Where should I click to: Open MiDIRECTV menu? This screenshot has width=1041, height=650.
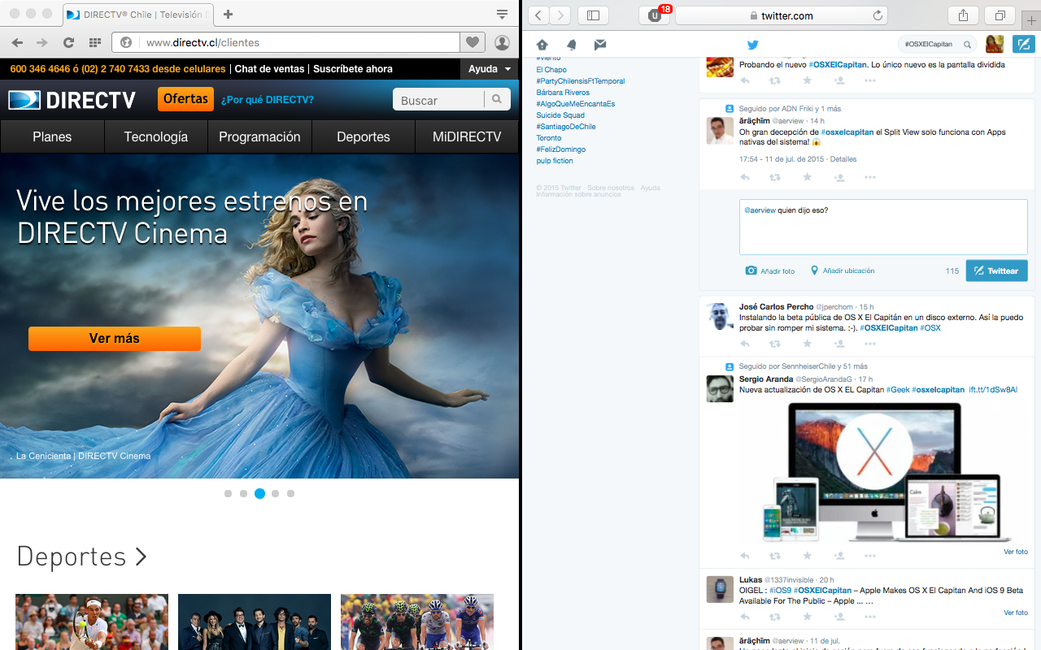click(467, 136)
